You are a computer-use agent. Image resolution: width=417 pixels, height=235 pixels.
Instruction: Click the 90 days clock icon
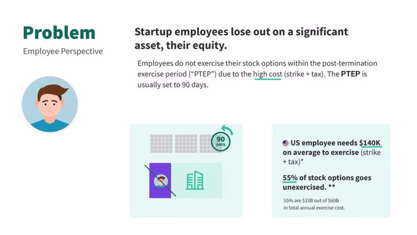220,141
